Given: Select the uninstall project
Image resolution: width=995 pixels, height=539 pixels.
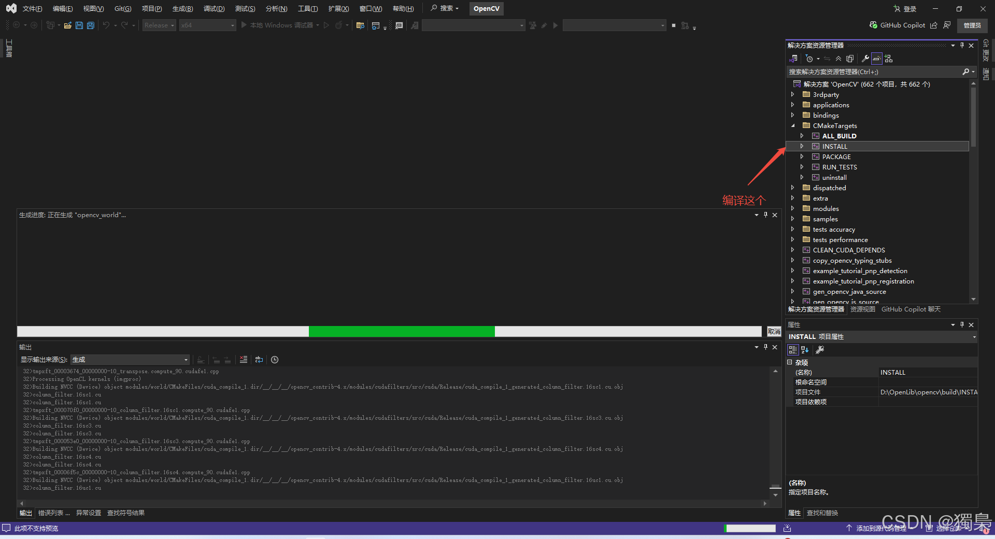Looking at the screenshot, I should click(834, 178).
